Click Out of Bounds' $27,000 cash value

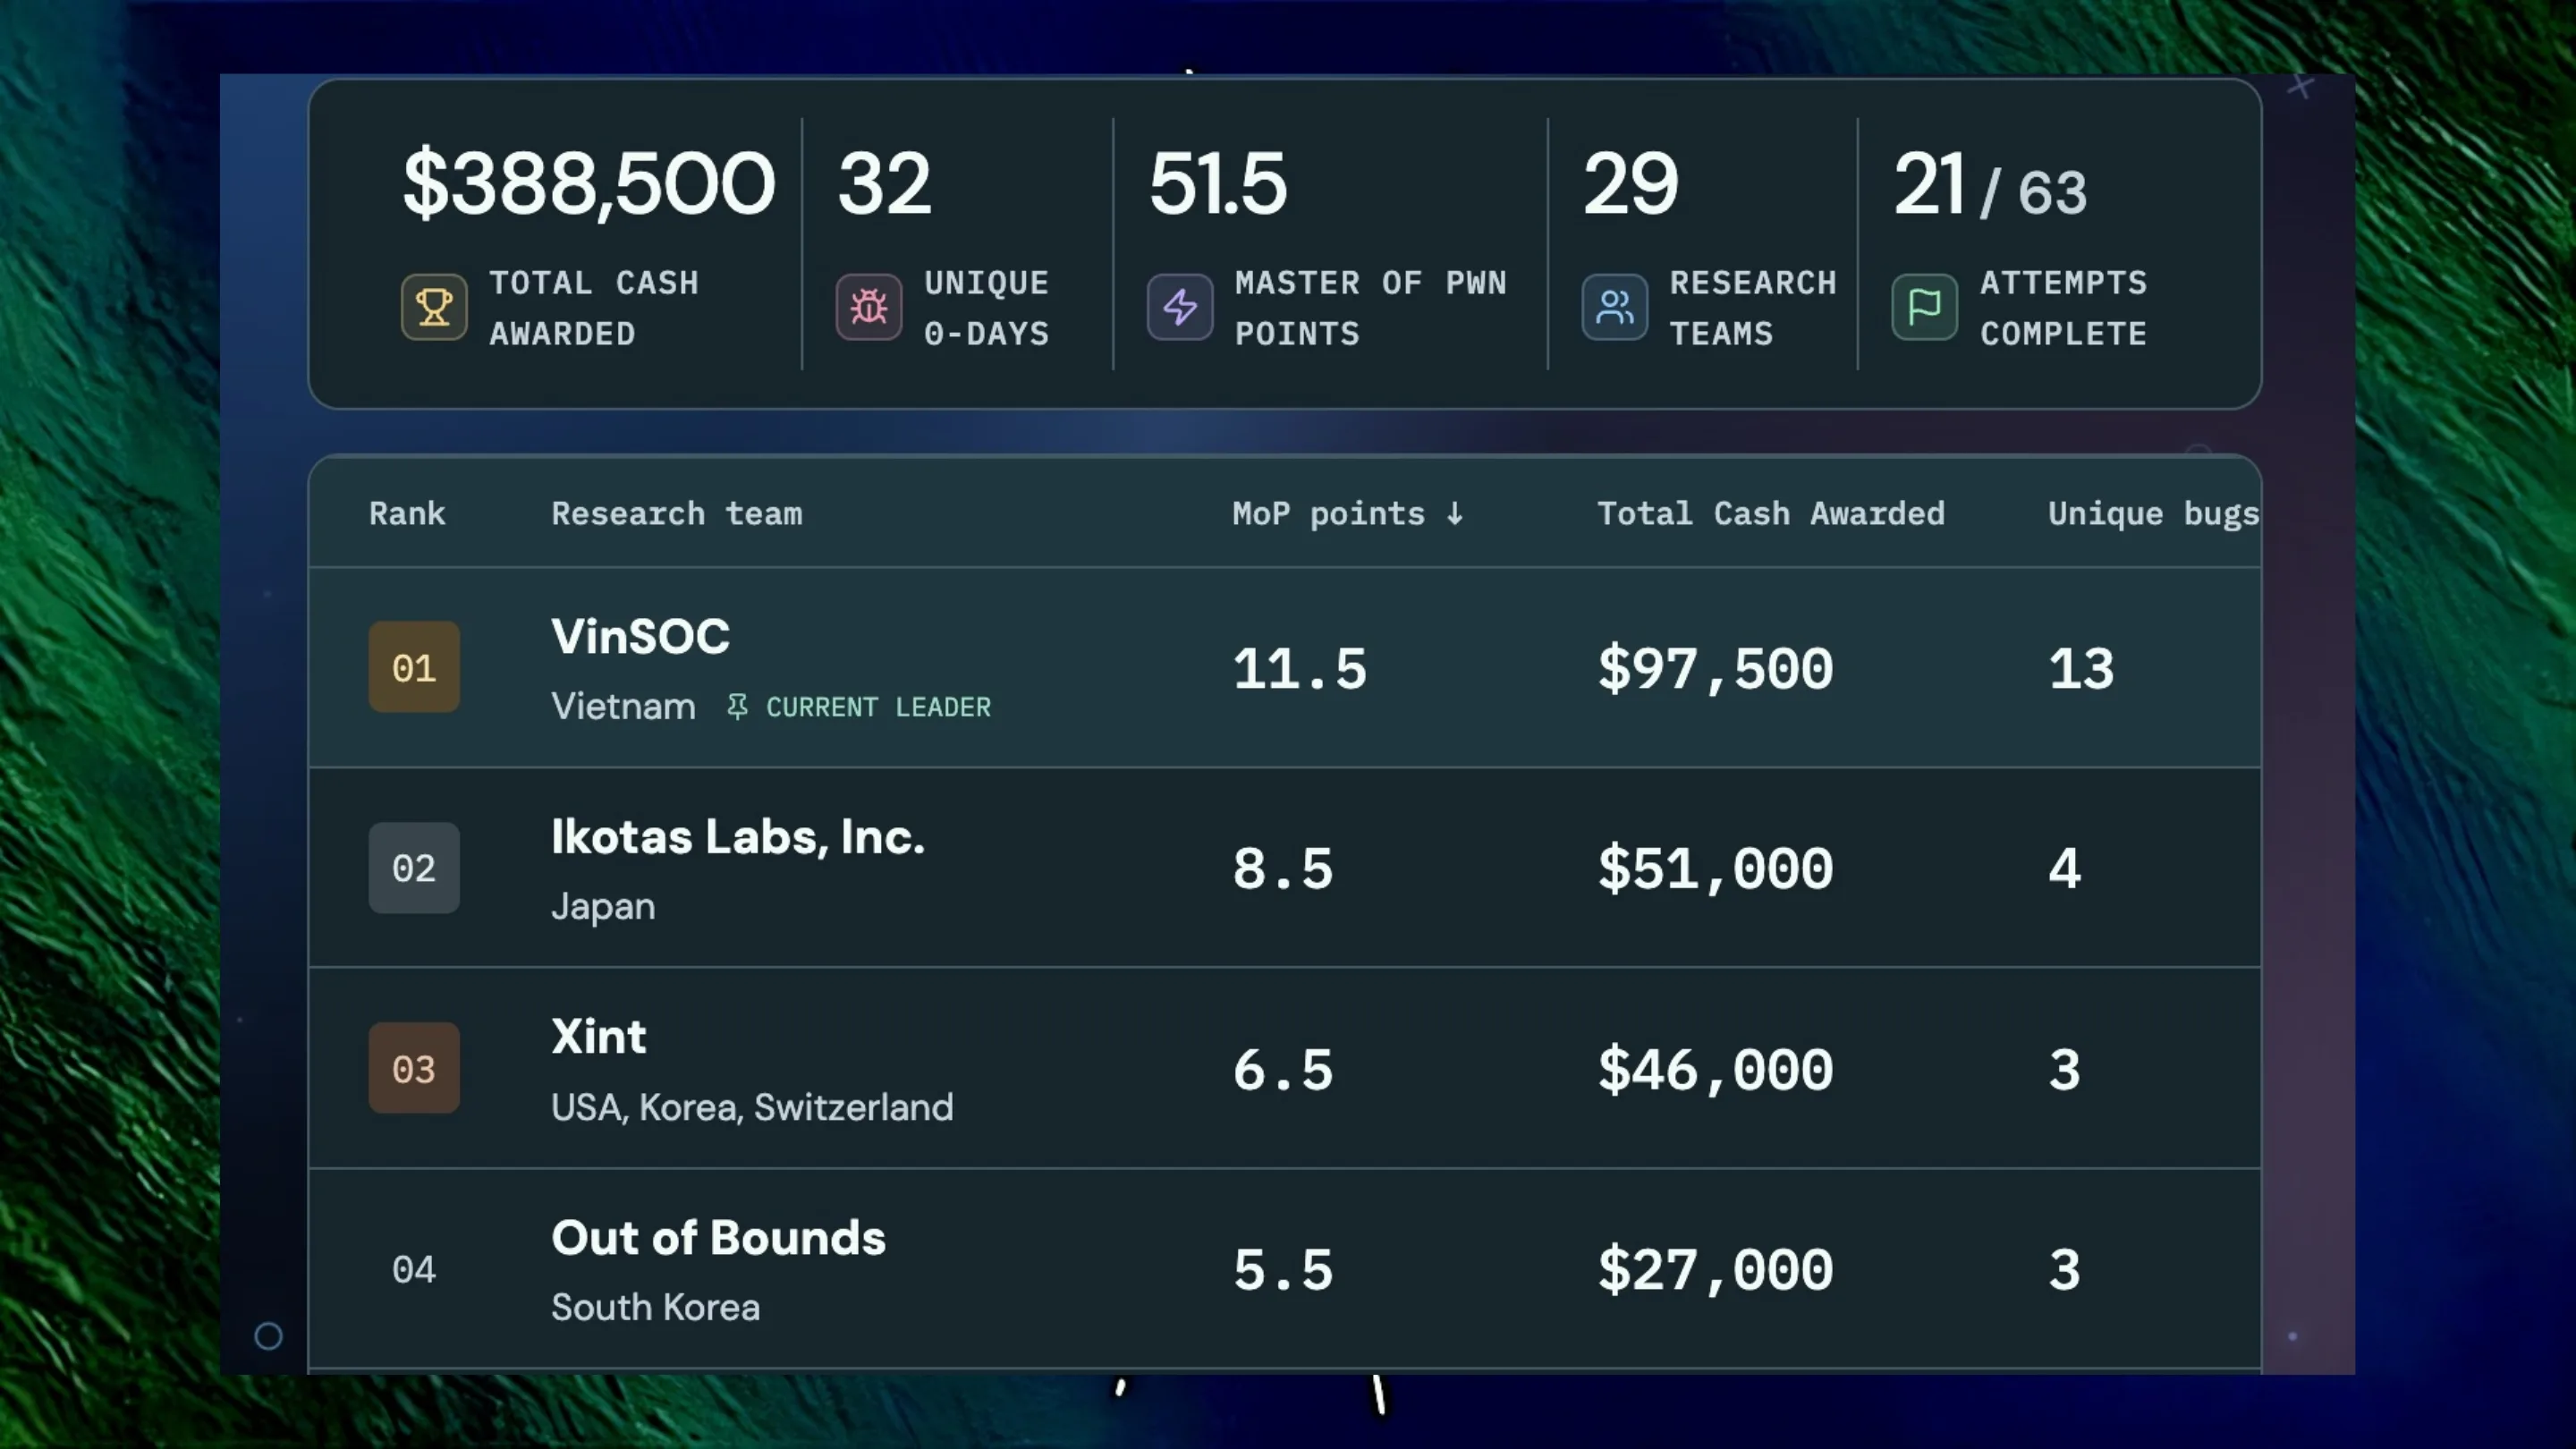1716,1270
